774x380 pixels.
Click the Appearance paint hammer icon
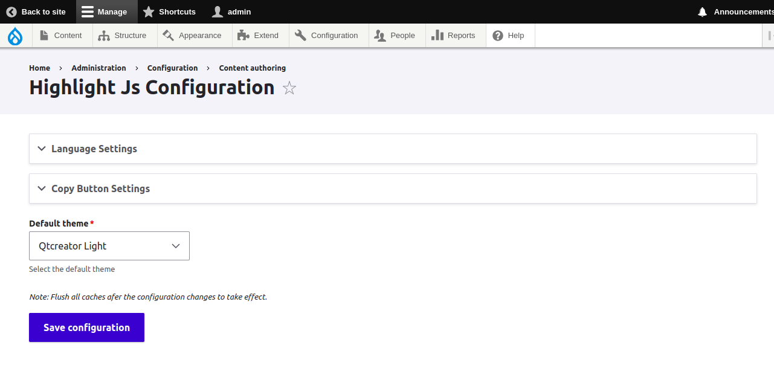168,36
